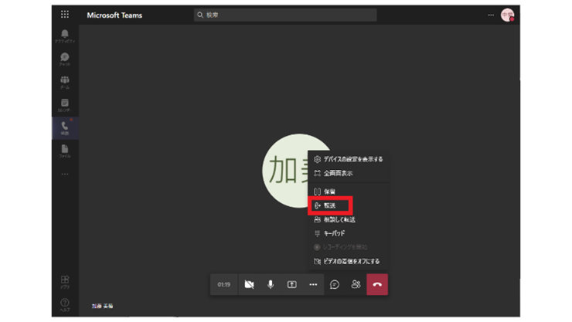Open the Calls phone section in sidebar

[x=65, y=128]
